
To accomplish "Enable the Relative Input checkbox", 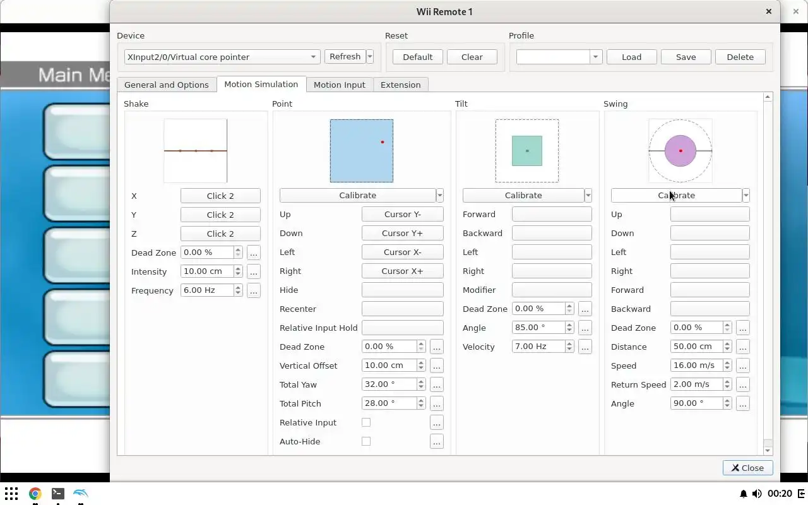I will point(366,422).
